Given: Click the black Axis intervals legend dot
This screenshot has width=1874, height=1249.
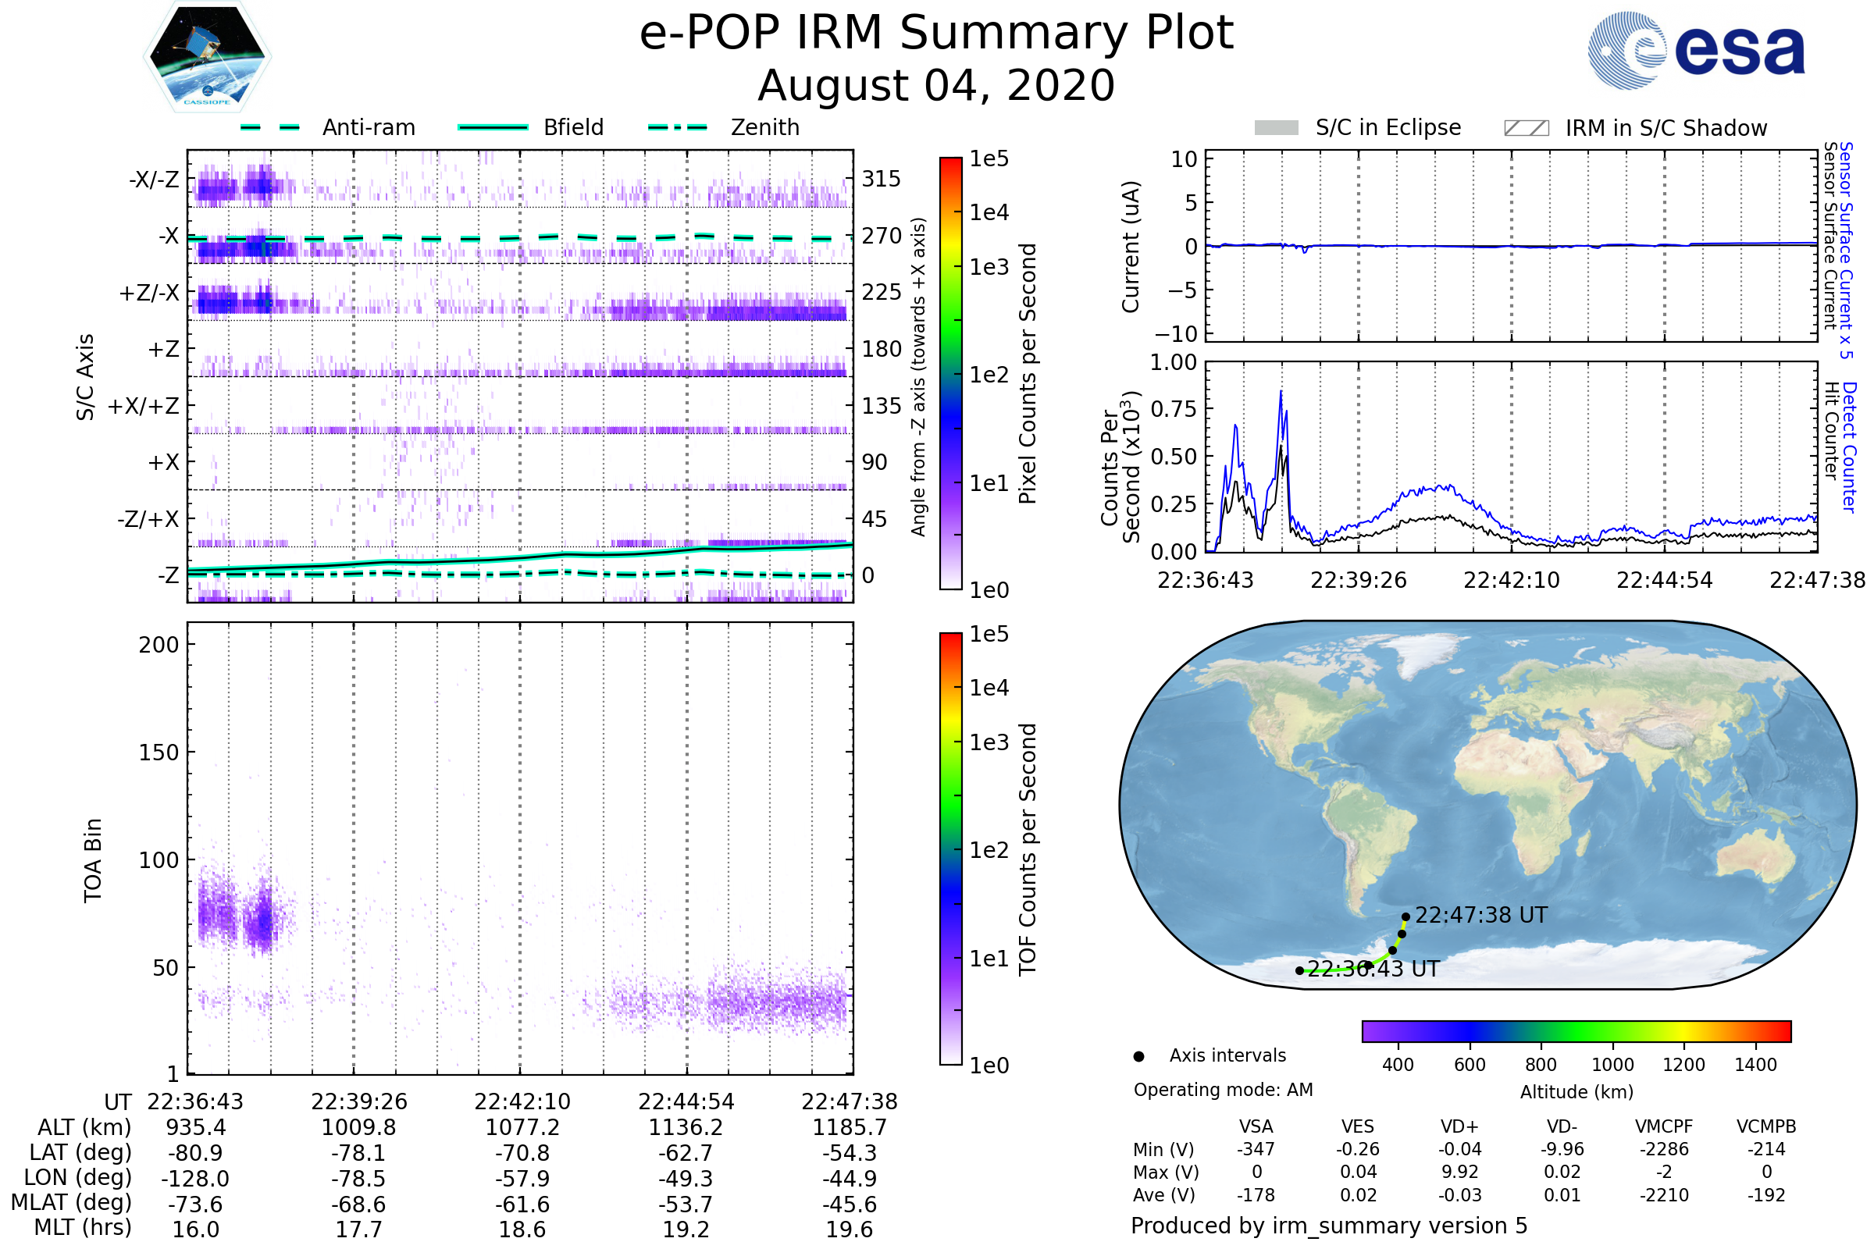Looking at the screenshot, I should tap(1138, 1056).
